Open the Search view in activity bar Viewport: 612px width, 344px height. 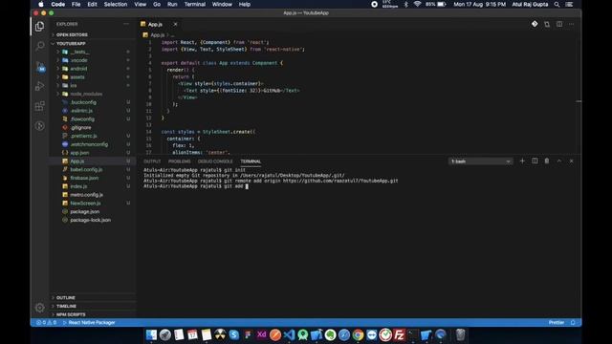39,46
